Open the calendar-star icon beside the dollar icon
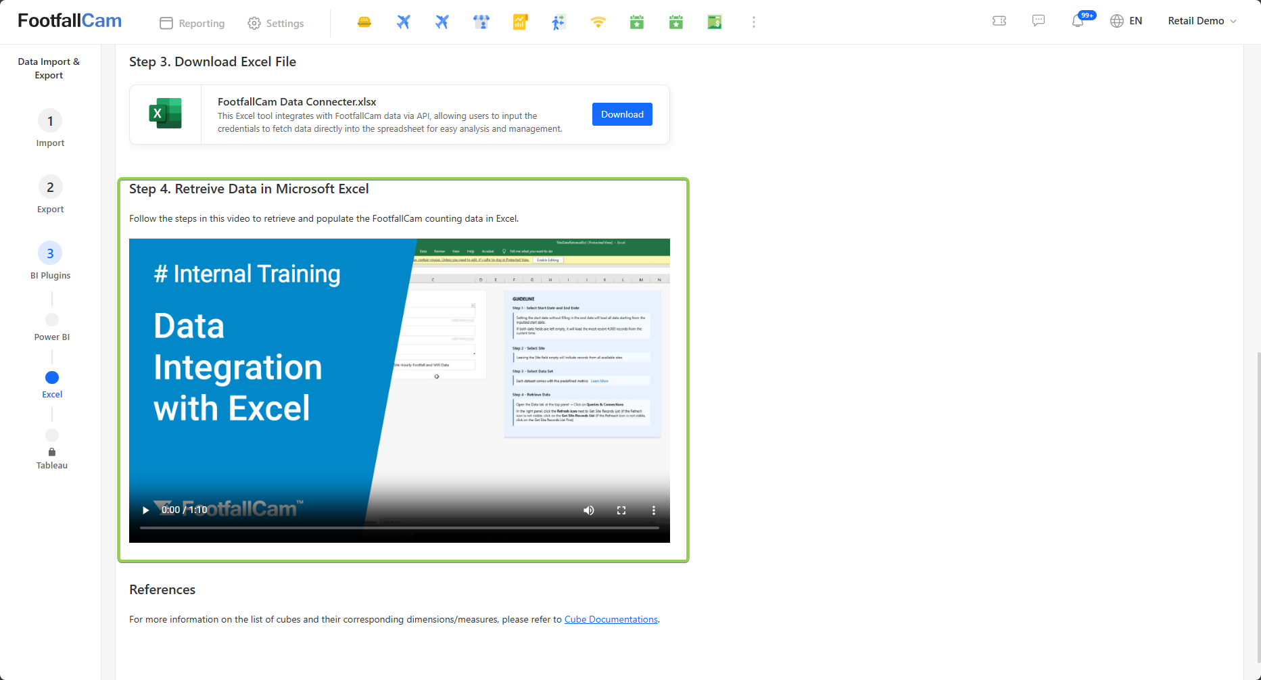The width and height of the screenshot is (1261, 680). (676, 22)
